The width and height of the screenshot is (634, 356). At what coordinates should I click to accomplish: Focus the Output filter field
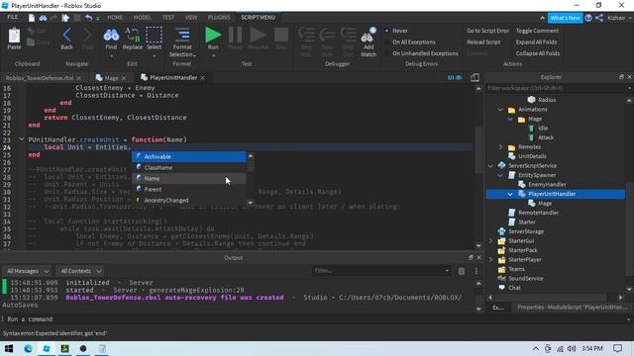[x=381, y=271]
